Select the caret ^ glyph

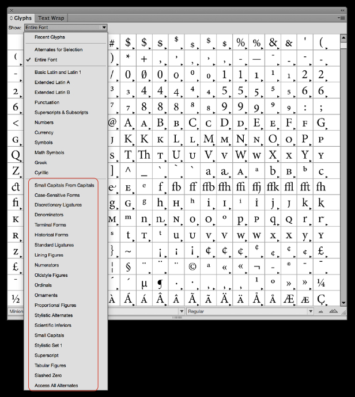click(128, 170)
